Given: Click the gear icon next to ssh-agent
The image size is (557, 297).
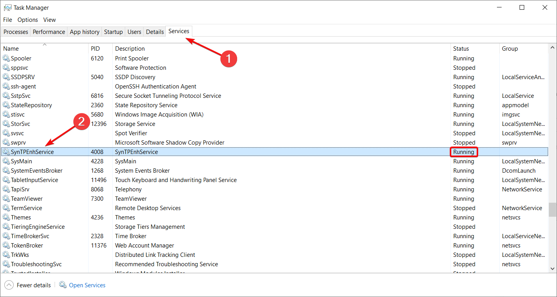Looking at the screenshot, I should pyautogui.click(x=6, y=87).
